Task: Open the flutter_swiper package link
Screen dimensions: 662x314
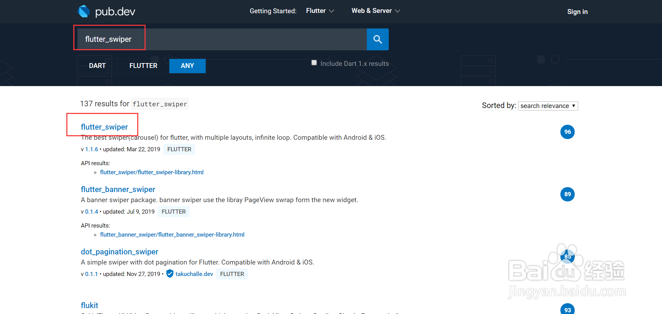Action: (x=104, y=127)
